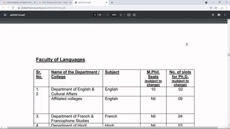Screen dimensions: 230x129
Task: Rotate the PDF counterclockwise
Action: [x=134, y=15]
